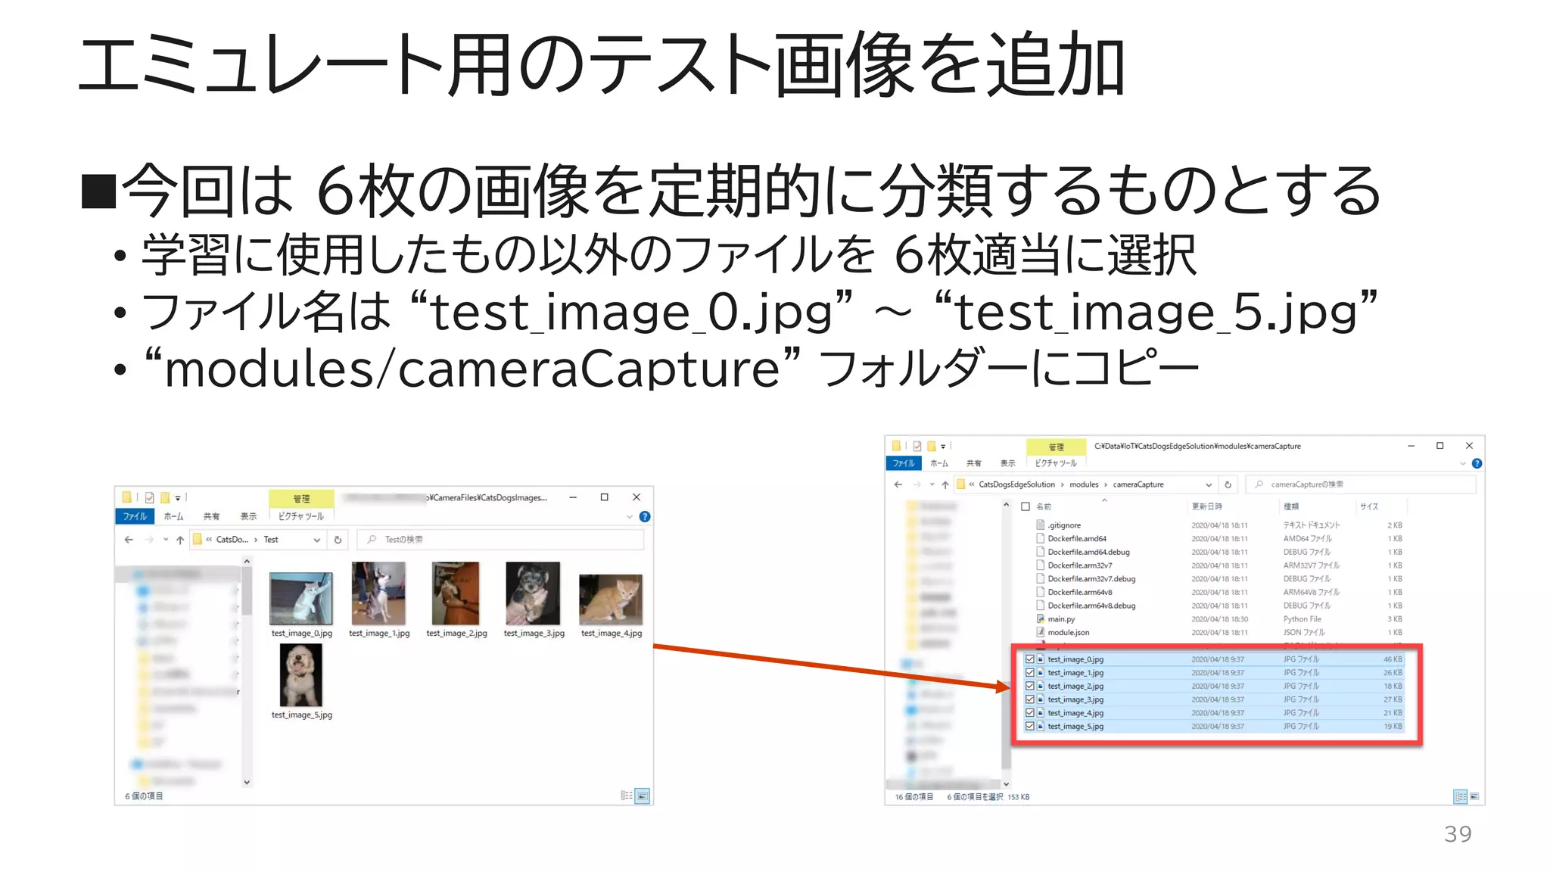The width and height of the screenshot is (1550, 872).
Task: Open quick access toolbar dropdown in Test window
Action: point(178,498)
